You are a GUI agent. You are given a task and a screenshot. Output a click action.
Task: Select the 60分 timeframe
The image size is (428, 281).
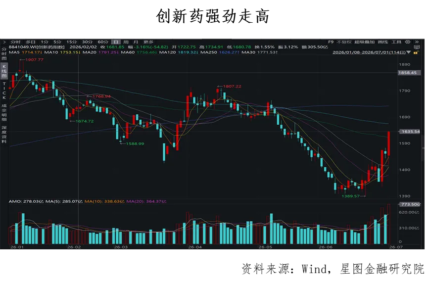tap(103, 42)
